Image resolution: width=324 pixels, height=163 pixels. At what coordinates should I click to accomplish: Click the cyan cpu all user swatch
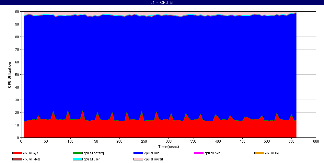[x=78, y=159]
